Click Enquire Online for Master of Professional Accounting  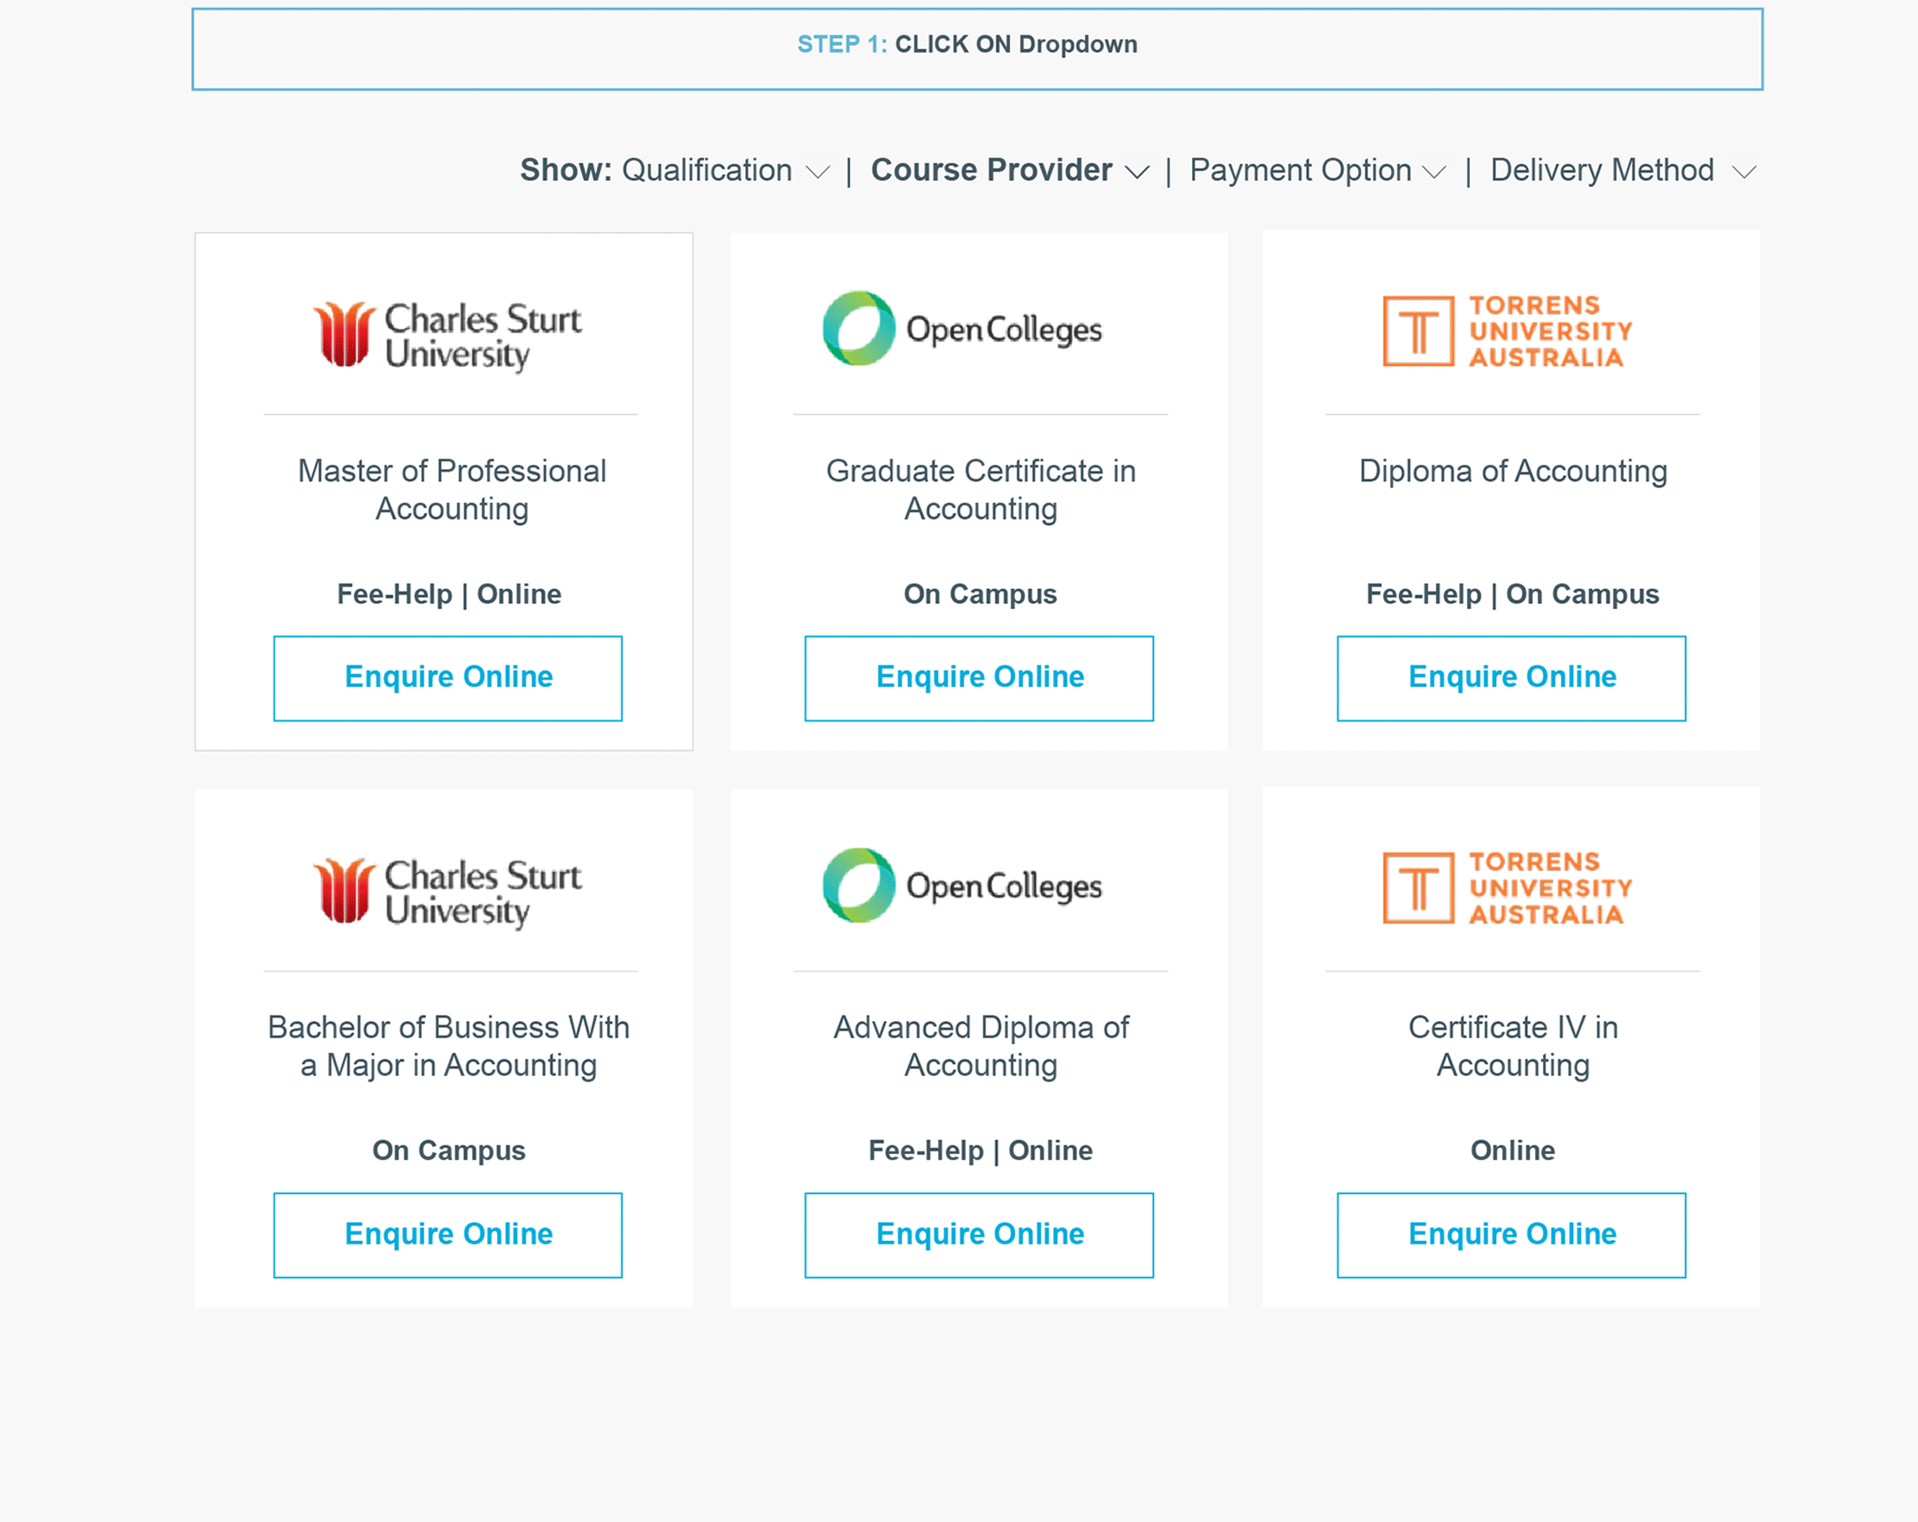(x=448, y=678)
